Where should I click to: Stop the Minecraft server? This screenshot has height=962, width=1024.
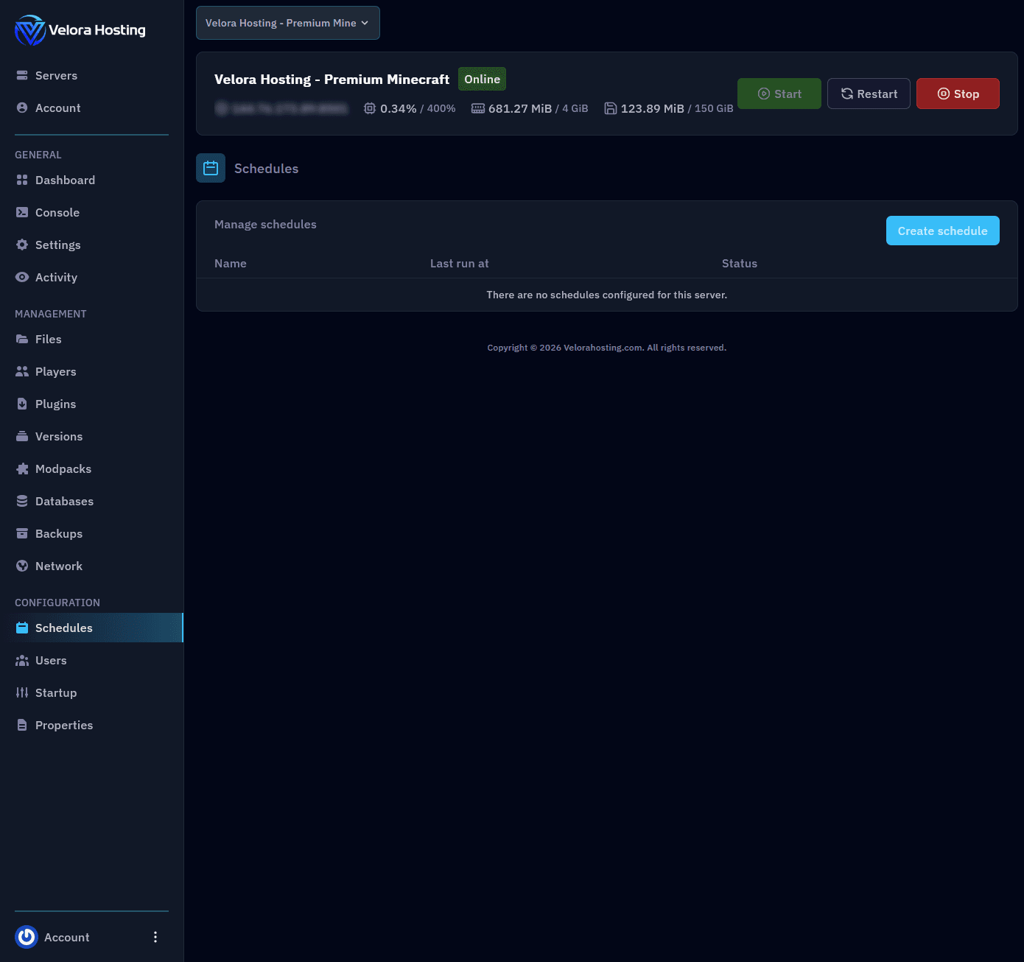pyautogui.click(x=958, y=94)
